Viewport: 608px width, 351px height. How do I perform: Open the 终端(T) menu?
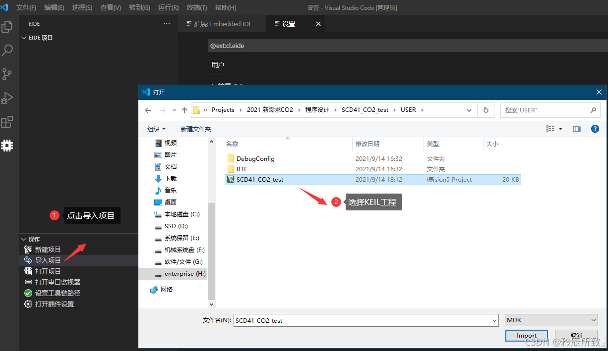(197, 8)
